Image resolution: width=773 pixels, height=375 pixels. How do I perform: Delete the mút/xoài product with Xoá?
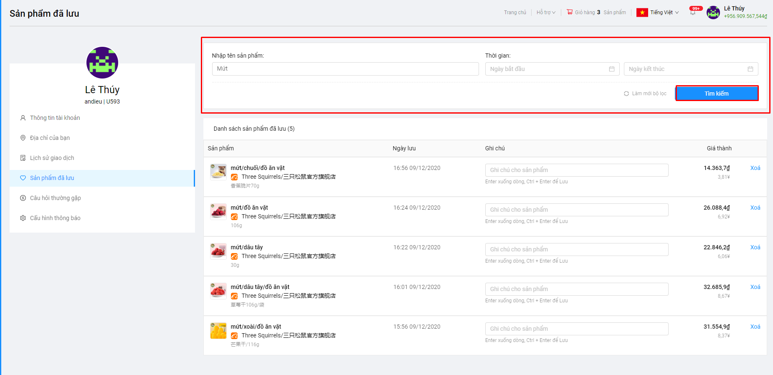[755, 327]
